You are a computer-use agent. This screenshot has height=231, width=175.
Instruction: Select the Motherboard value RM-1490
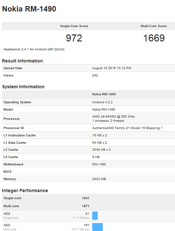[x=99, y=164]
